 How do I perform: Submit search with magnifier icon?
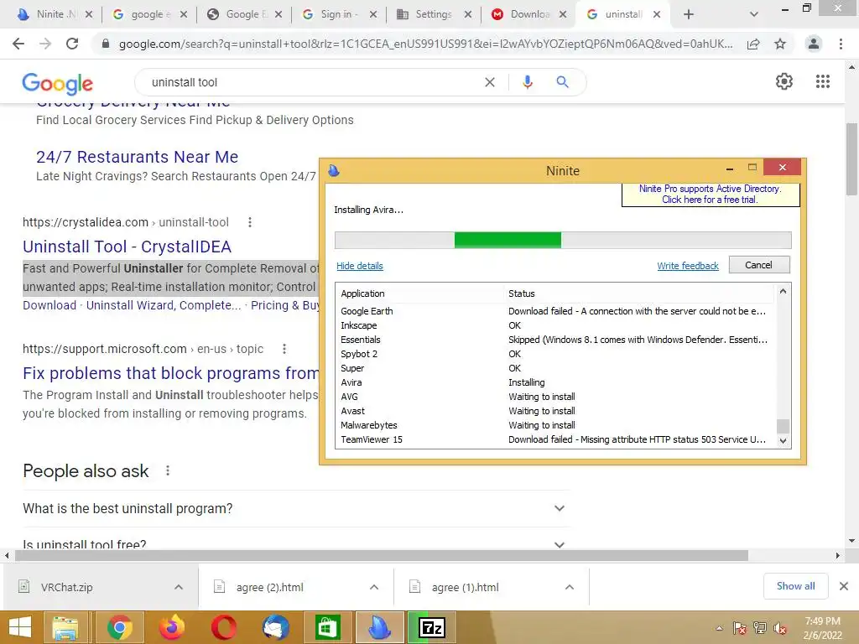562,82
